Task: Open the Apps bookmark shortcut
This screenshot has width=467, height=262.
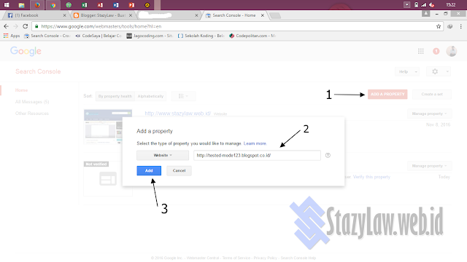Action: [12, 36]
